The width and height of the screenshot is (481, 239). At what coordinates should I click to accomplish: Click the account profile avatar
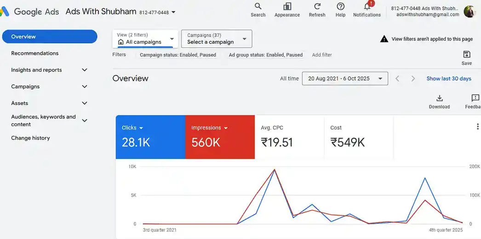(470, 12)
